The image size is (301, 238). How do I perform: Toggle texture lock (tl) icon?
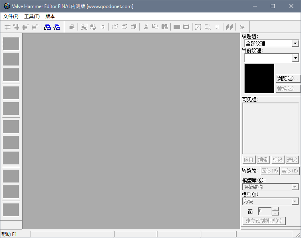point(217,27)
